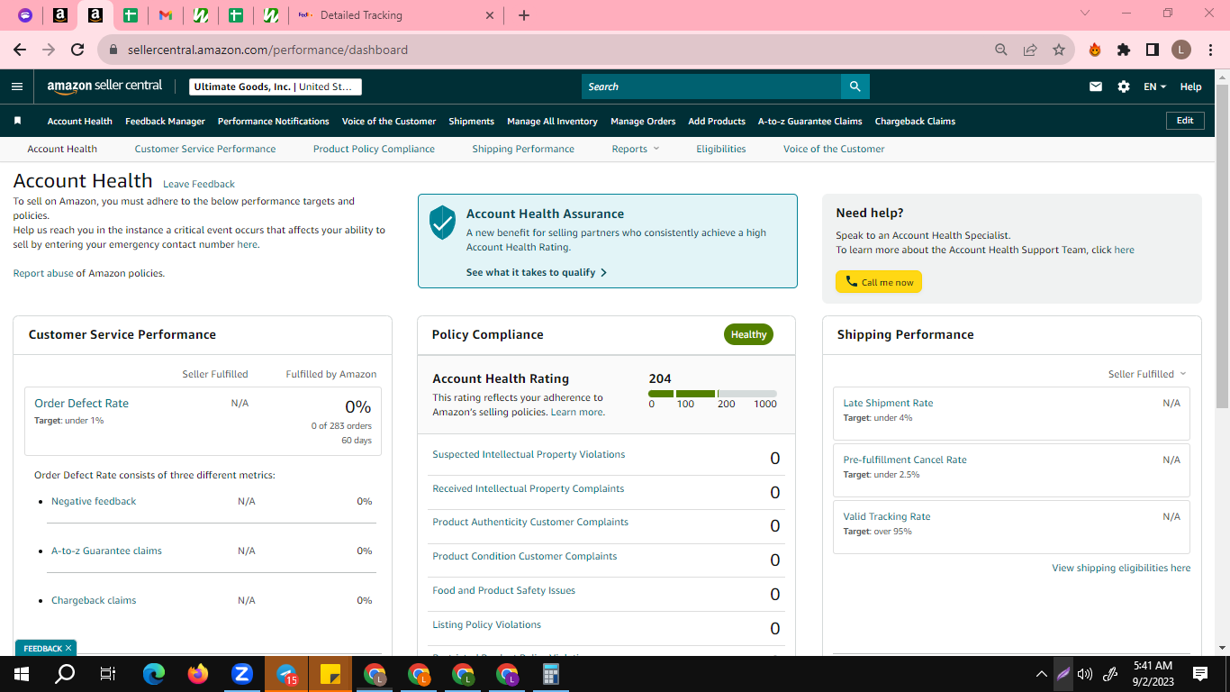The image size is (1230, 692).
Task: Switch to the Detailed Tracking browser tab
Action: click(x=396, y=15)
